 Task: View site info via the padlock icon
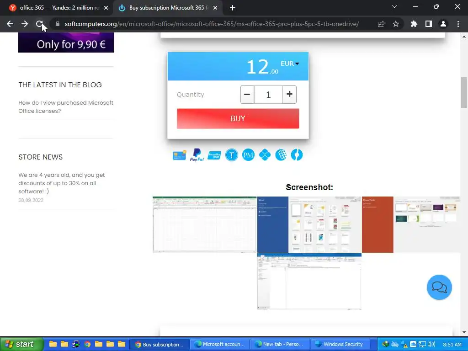pos(58,24)
